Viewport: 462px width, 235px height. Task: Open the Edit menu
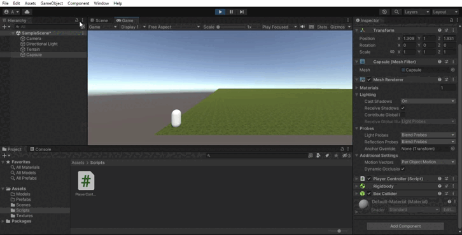[x=17, y=3]
